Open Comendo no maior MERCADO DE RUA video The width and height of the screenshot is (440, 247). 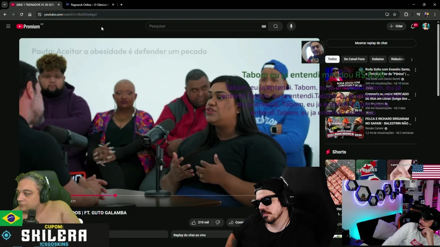(387, 96)
